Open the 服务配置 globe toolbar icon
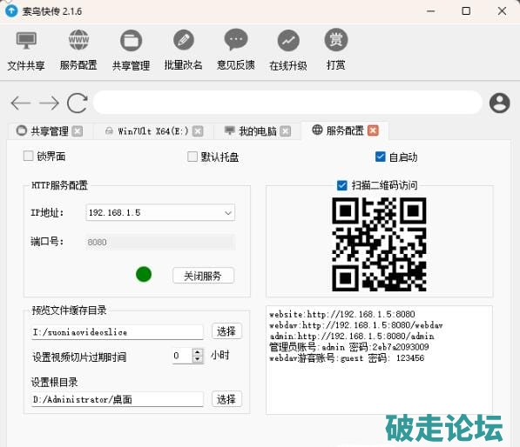Screen dimensions: 520x447 pos(78,40)
